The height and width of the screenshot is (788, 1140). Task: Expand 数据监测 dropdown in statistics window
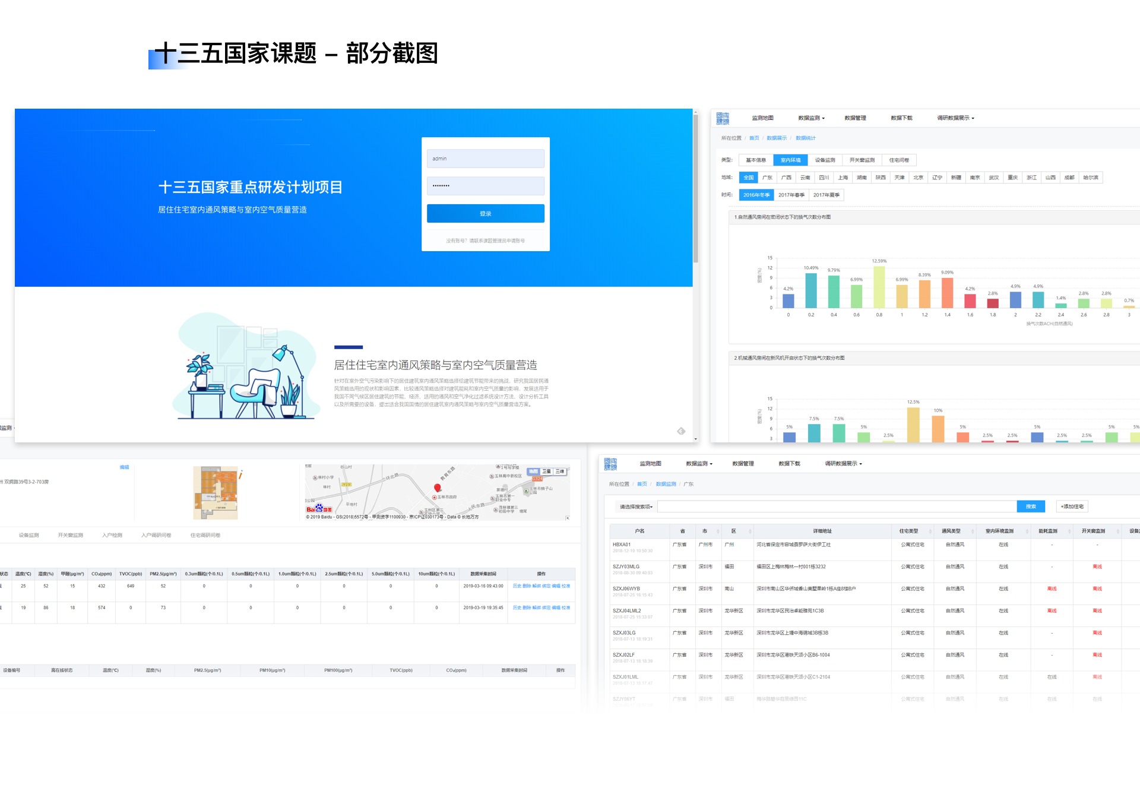click(811, 118)
